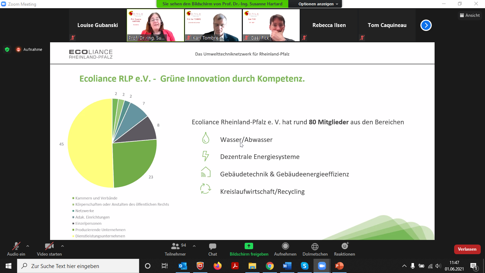Screen dimensions: 485x273
Task: Click the red Aufnahme recording indicator
Action: point(29,49)
